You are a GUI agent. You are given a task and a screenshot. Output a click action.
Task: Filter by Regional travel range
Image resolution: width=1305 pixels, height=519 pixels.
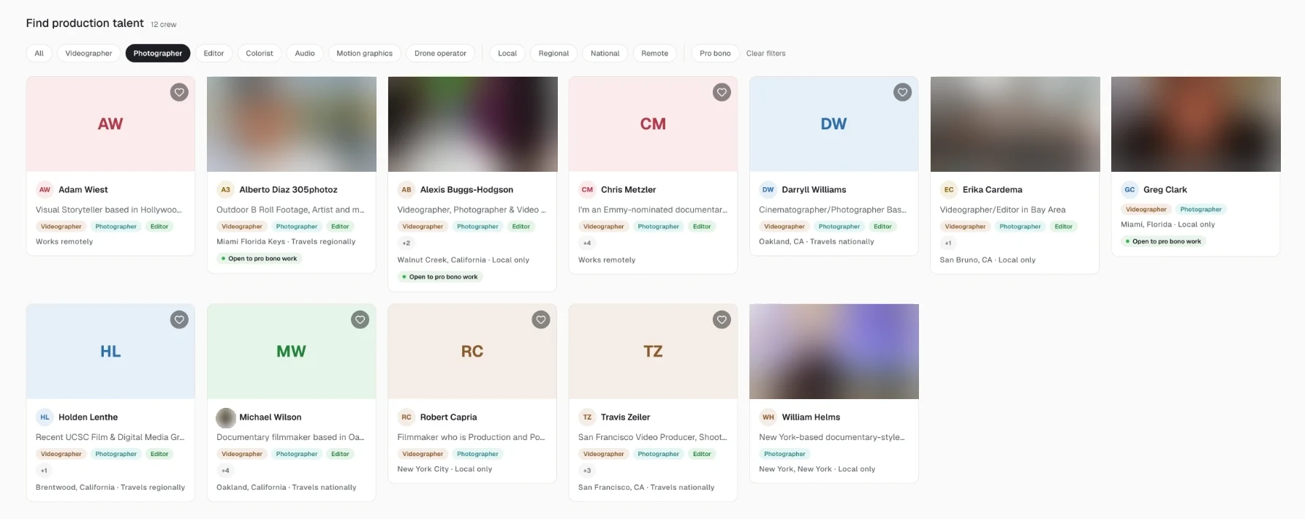[553, 53]
